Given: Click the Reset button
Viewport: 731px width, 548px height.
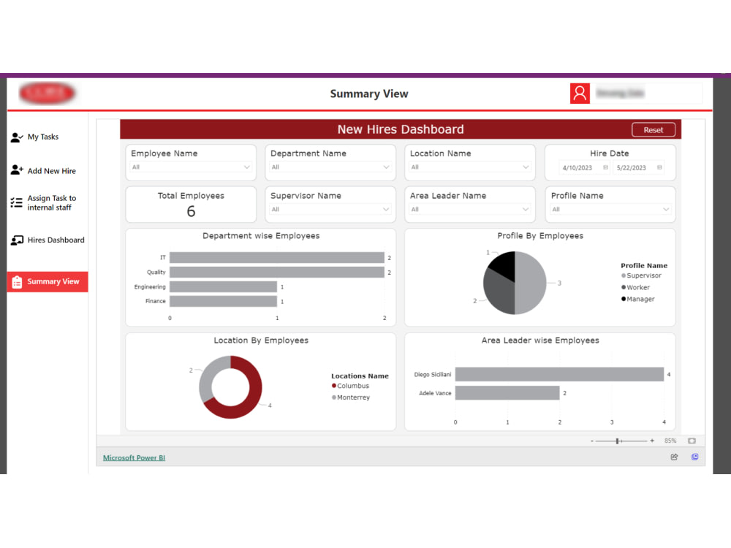Looking at the screenshot, I should pyautogui.click(x=653, y=130).
